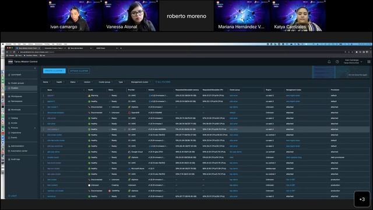Click the 'Provisioner' column header text
Screen dimensions: 373x210
335,90
